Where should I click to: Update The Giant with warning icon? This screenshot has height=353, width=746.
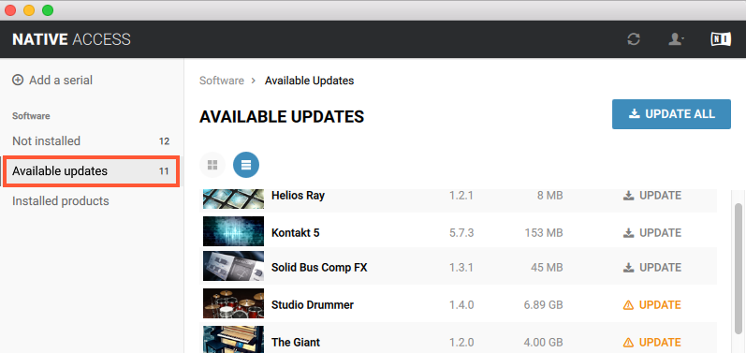(x=652, y=342)
